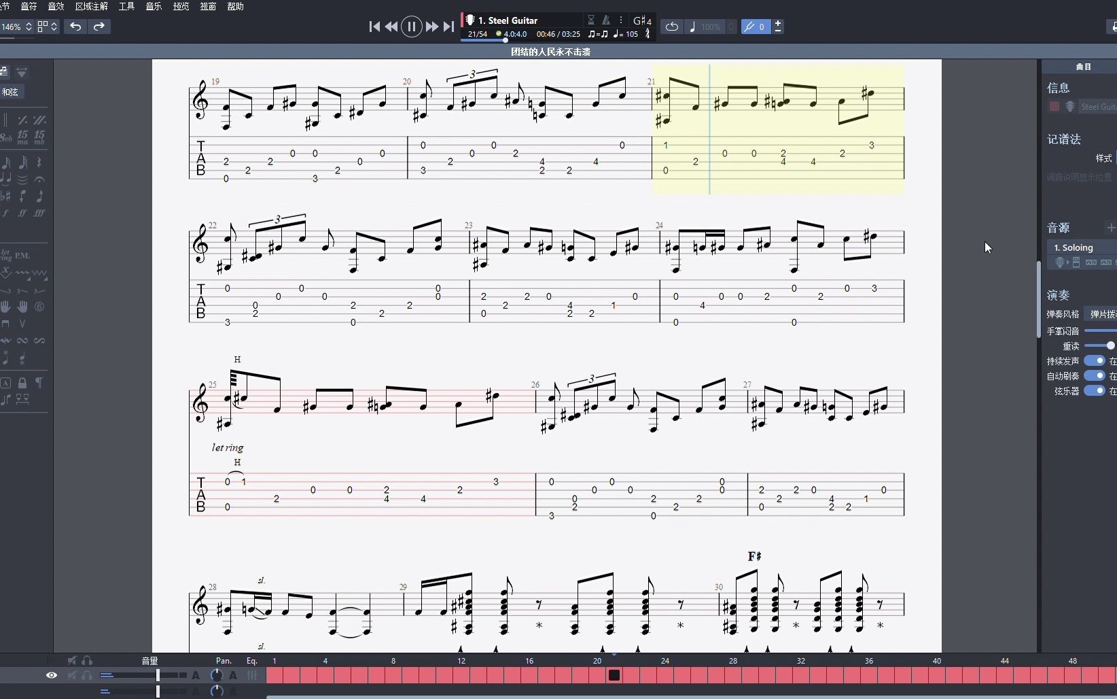This screenshot has width=1117, height=699.
Task: Add a new sound with plus button
Action: (x=1111, y=228)
